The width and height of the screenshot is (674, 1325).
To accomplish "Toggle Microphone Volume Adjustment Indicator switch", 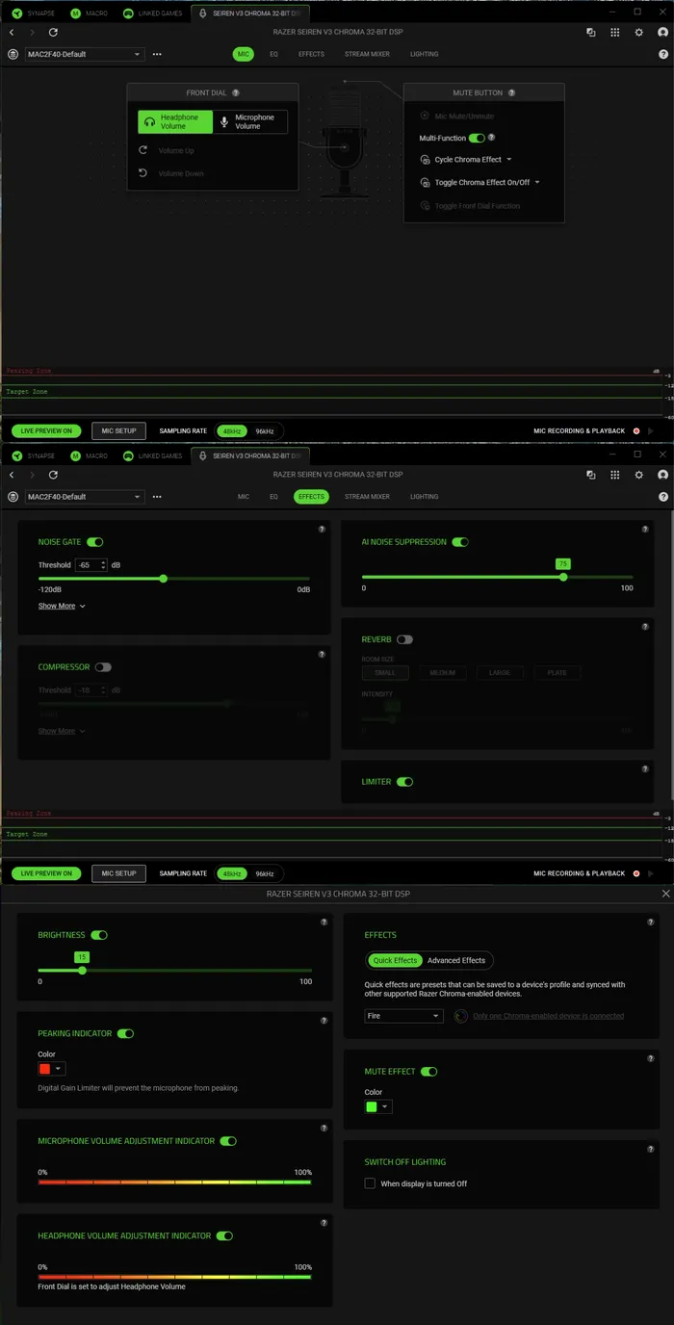I will coord(228,1141).
